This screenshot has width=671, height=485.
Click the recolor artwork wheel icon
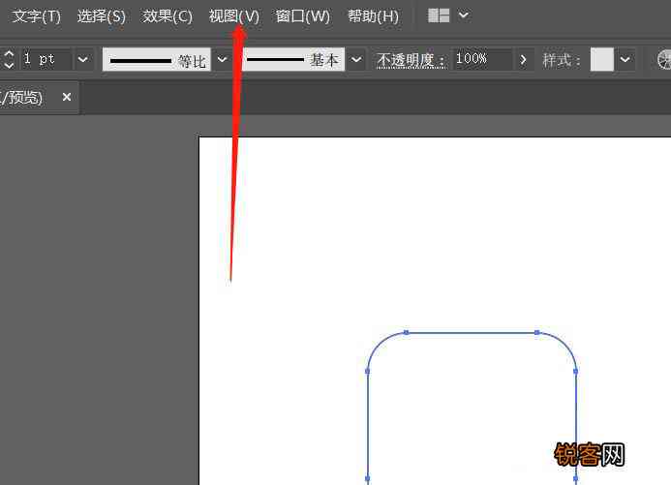[x=664, y=59]
